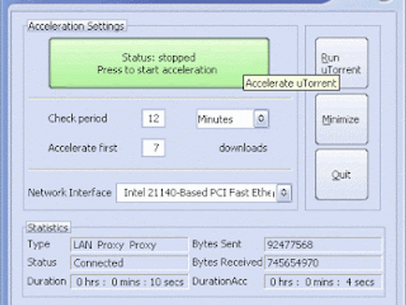The height and width of the screenshot is (305, 406).
Task: Edit the Check period value 12
Action: point(154,119)
